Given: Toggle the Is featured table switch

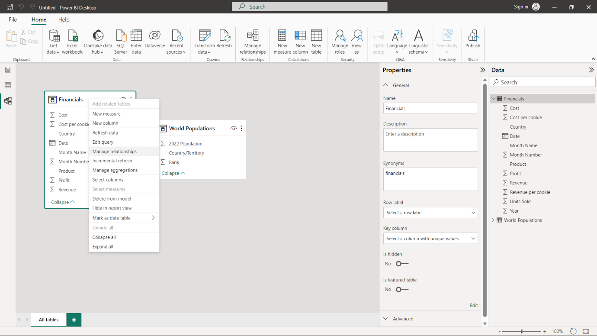Looking at the screenshot, I should pyautogui.click(x=402, y=289).
